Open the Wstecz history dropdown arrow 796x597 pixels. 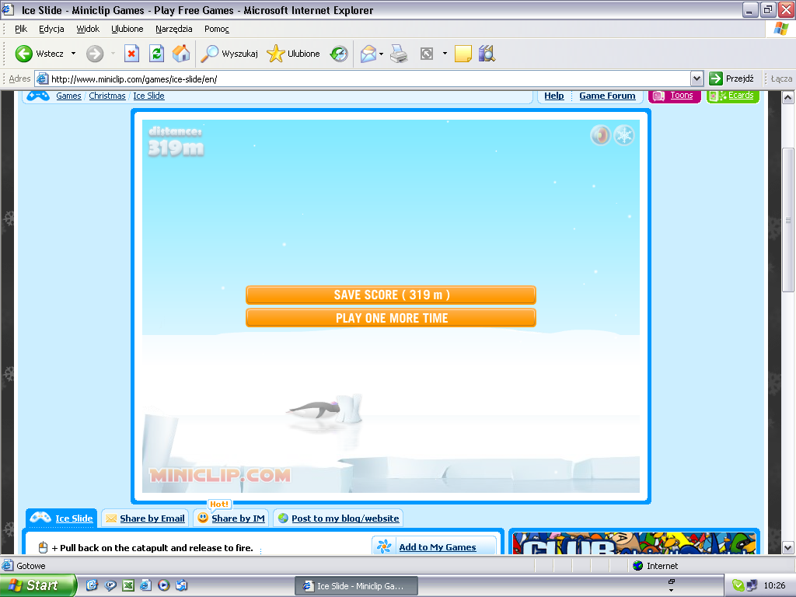pos(74,54)
